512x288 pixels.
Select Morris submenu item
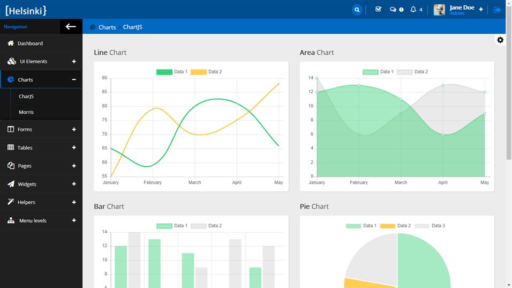(x=26, y=112)
